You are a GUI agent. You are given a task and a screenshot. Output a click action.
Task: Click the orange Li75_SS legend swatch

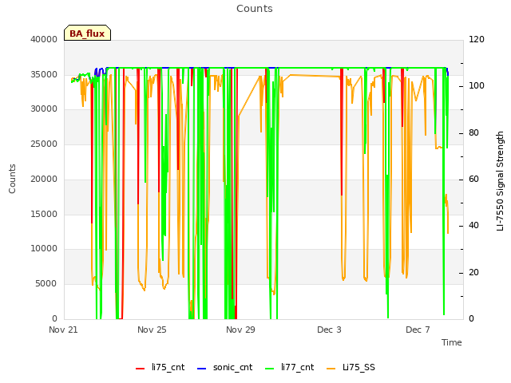[x=331, y=369]
